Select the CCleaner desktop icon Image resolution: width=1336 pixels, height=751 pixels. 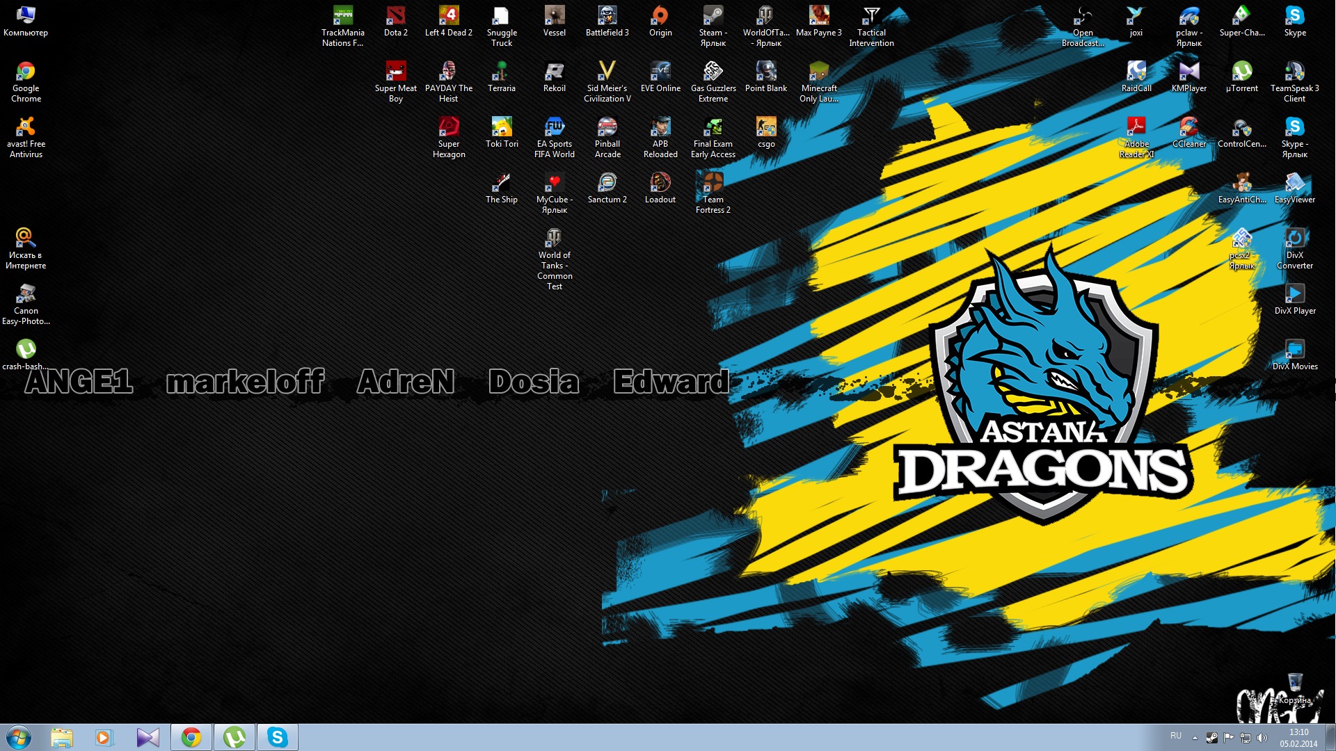point(1188,128)
